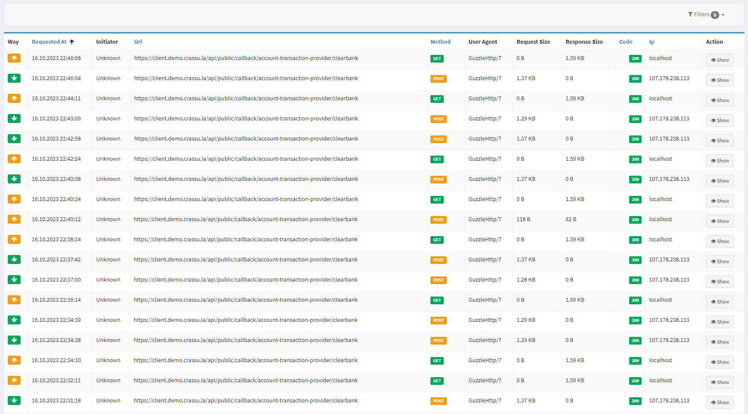Click the GET badge on 22:44:11 row
This screenshot has width=748, height=414.
[437, 99]
